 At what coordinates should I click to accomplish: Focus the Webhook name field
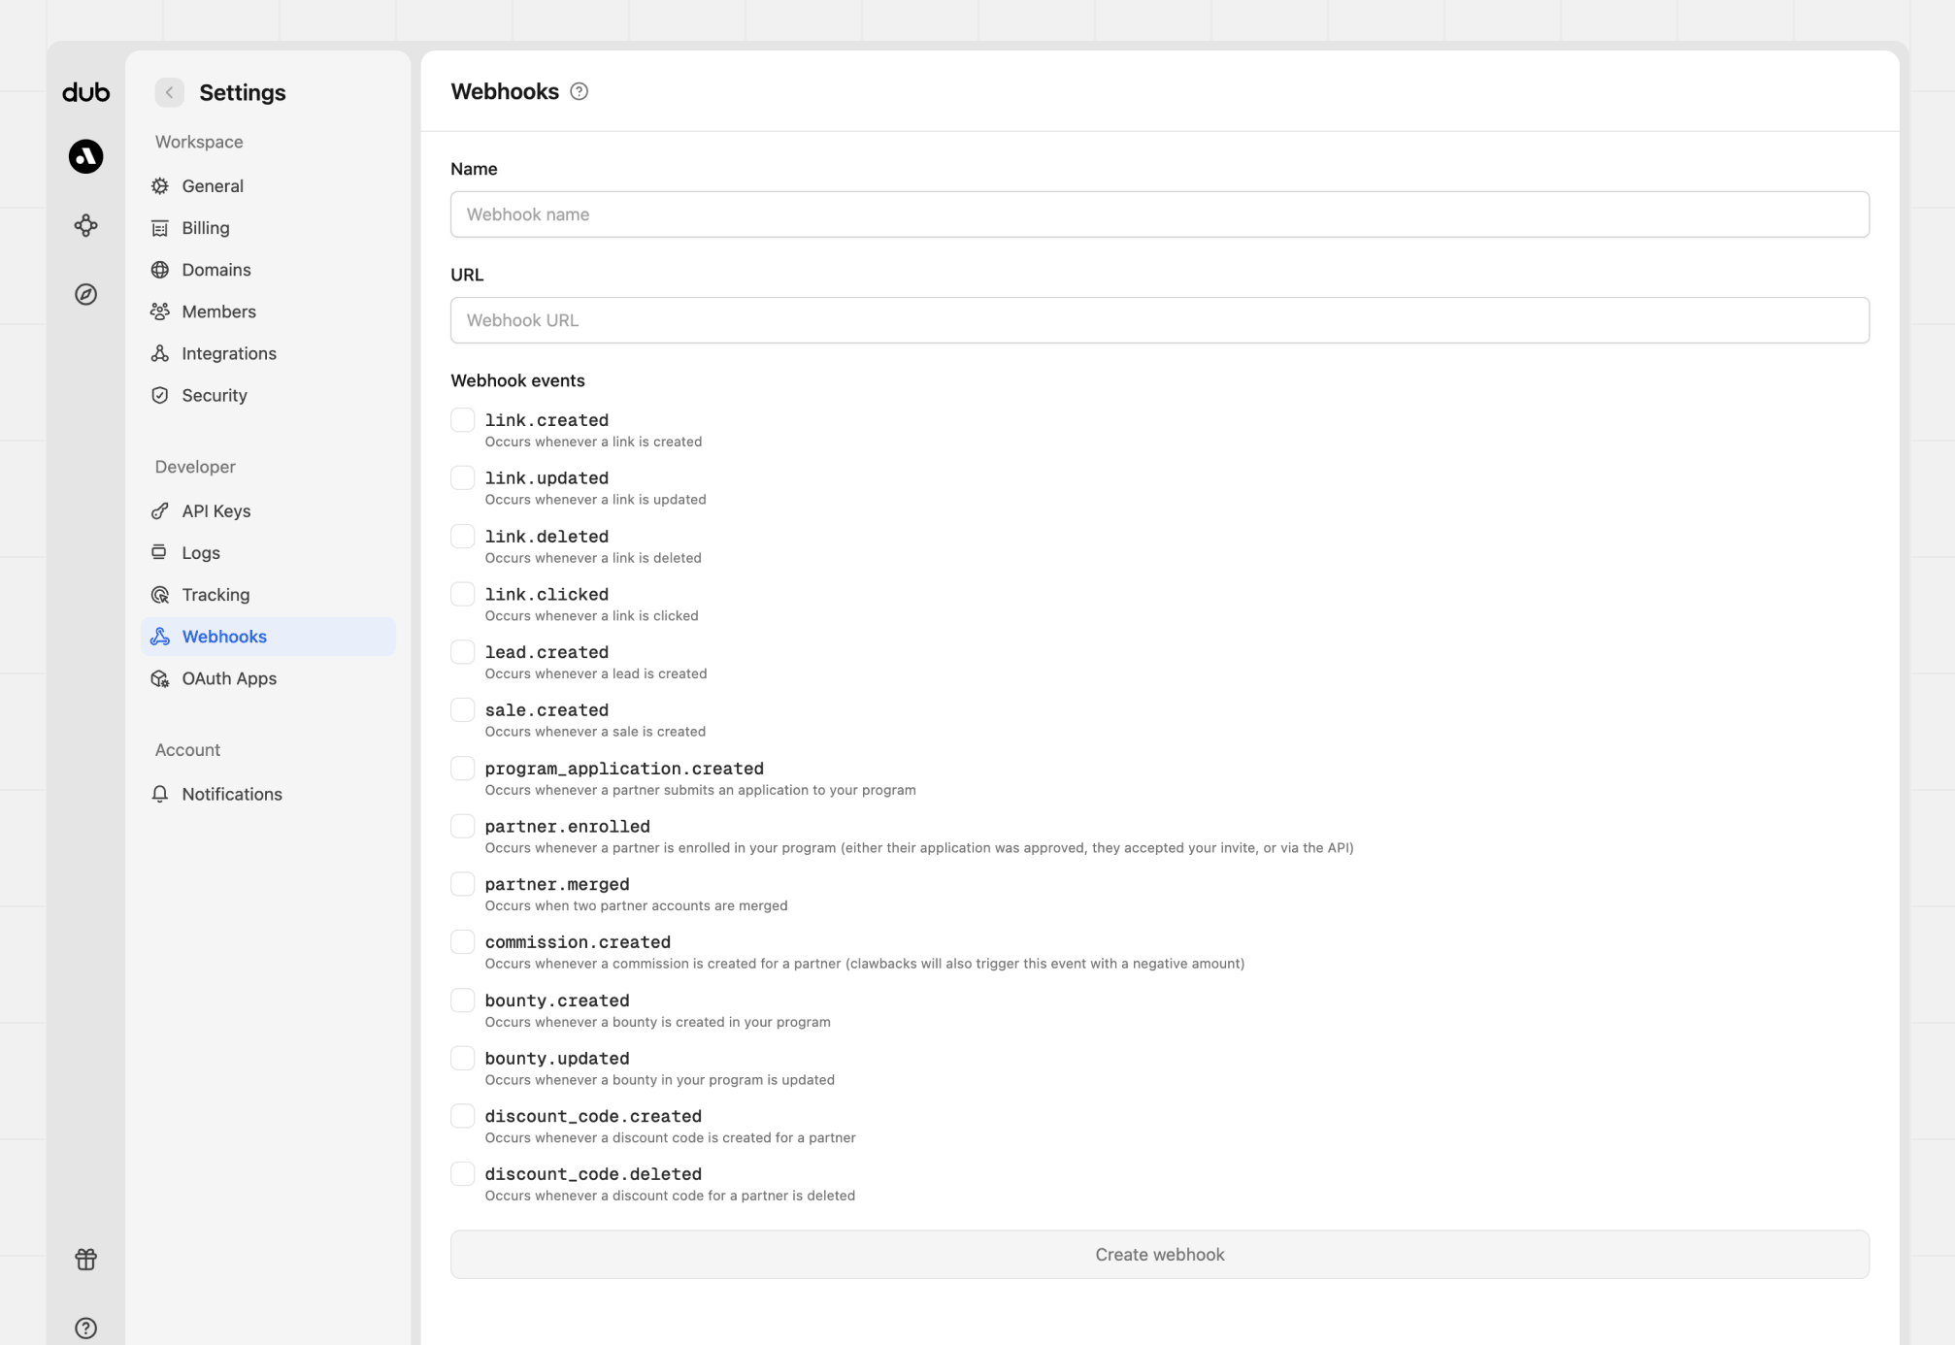pos(1160,214)
